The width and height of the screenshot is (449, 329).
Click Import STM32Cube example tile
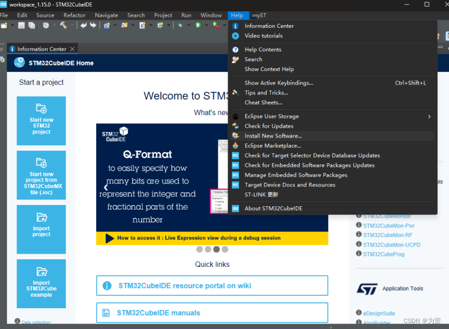point(41,284)
